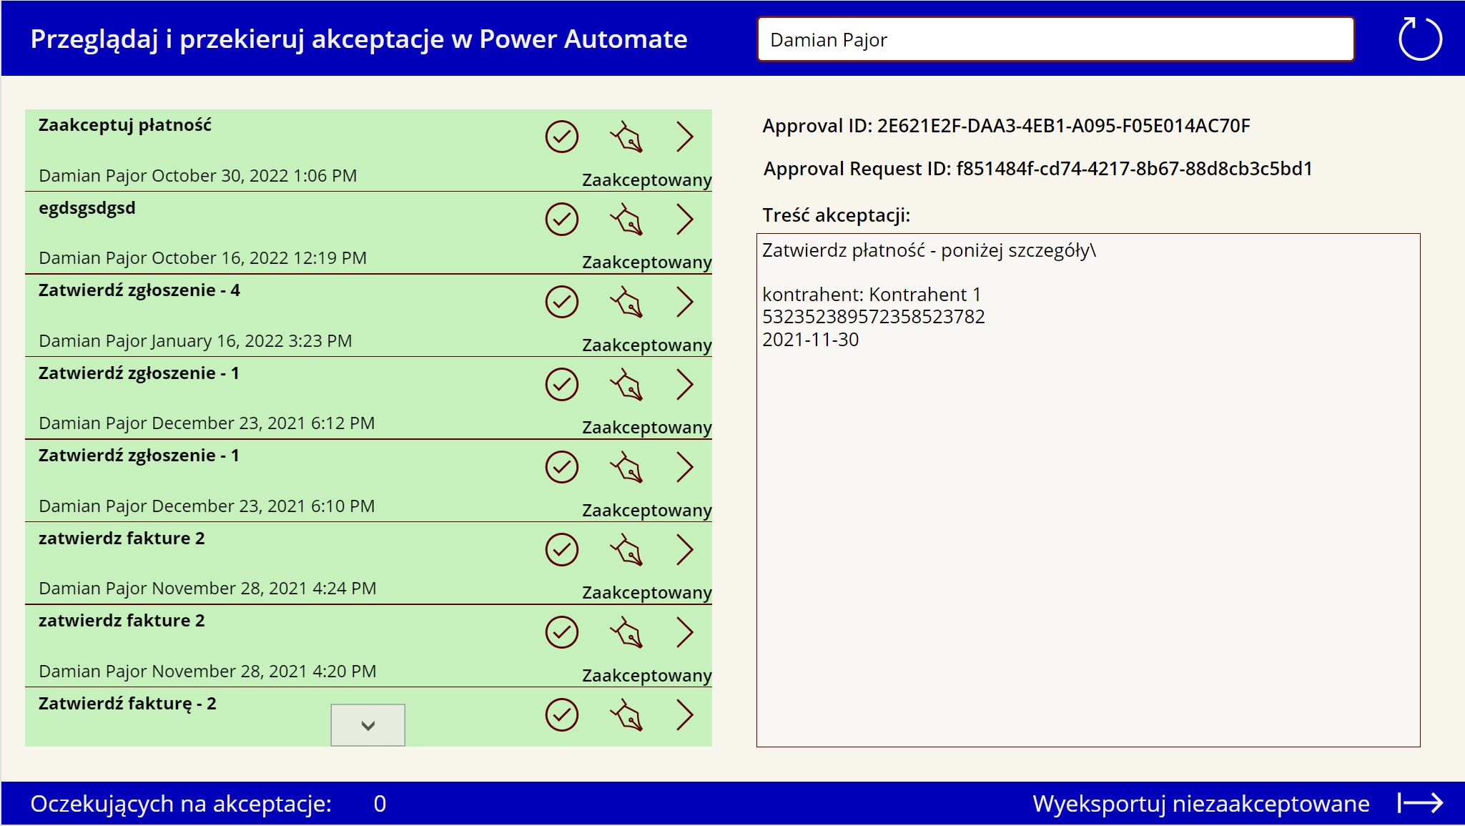The height and width of the screenshot is (826, 1465).
Task: Expand list with the down chevron button
Action: click(368, 725)
